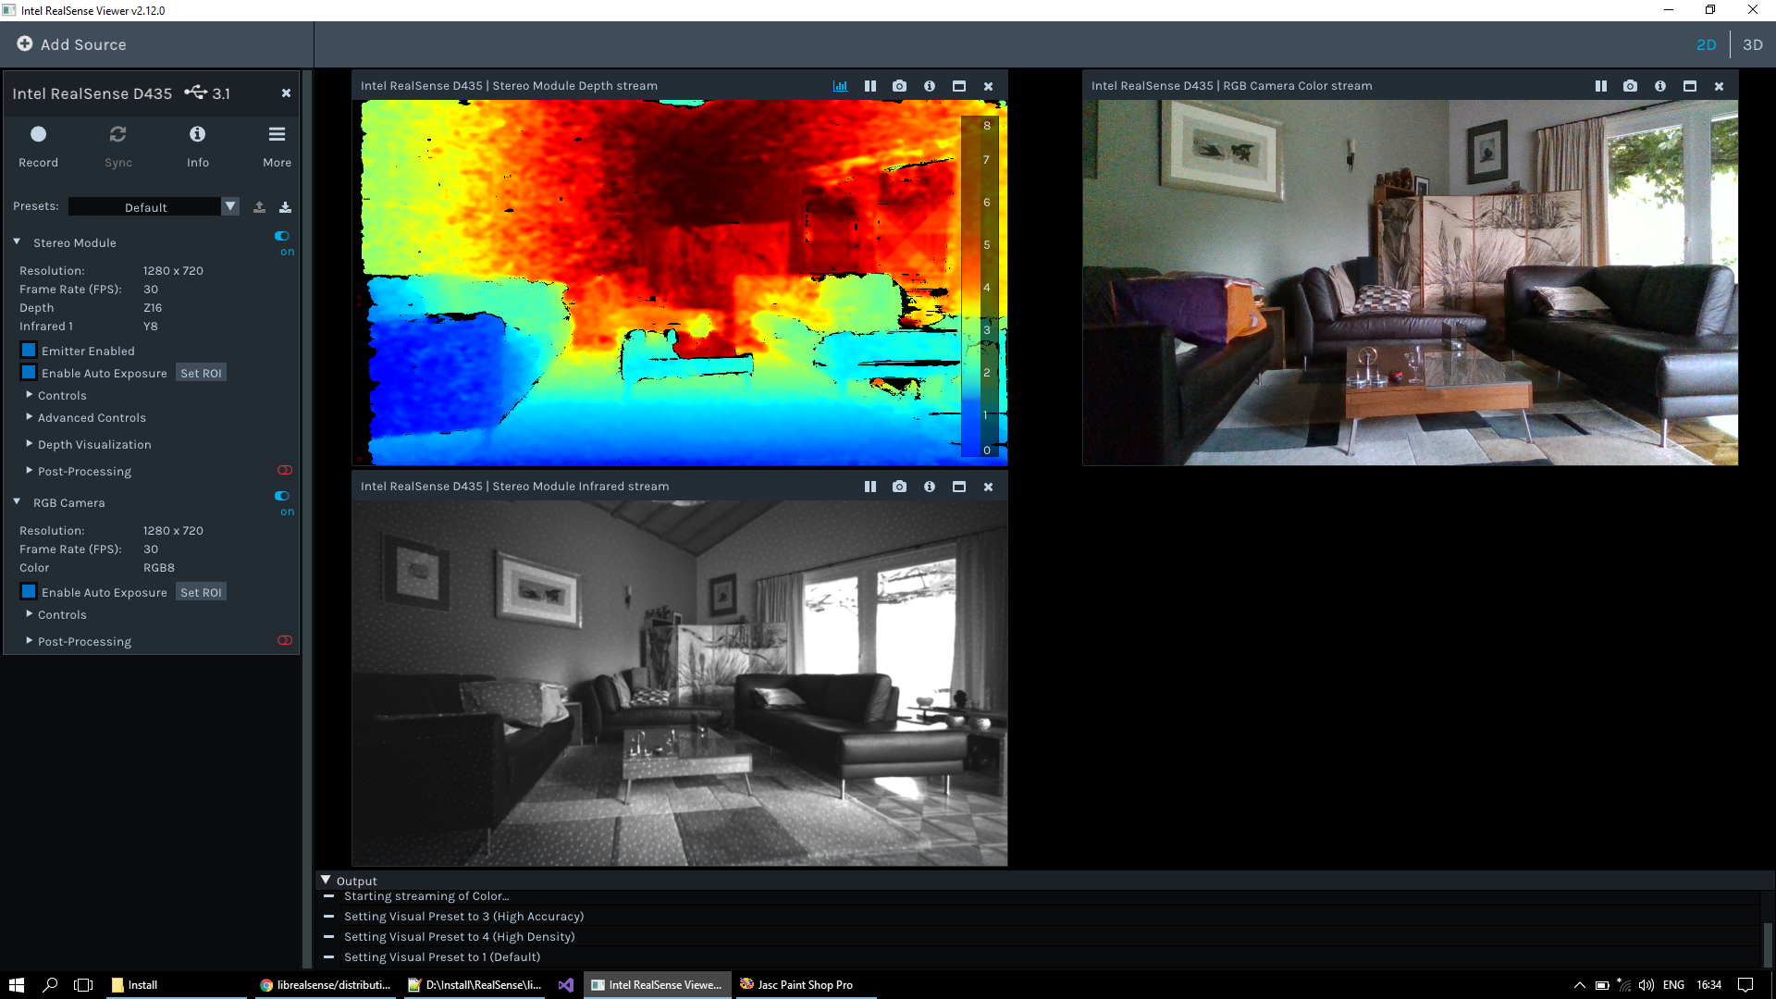Click Stereo Module resolution value 1280 x 720
1776x999 pixels.
click(x=173, y=271)
